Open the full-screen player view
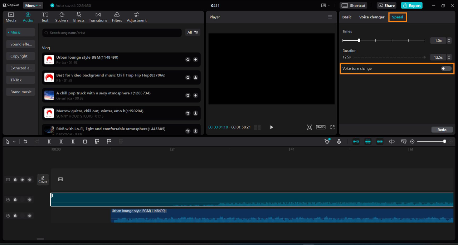The width and height of the screenshot is (458, 245). tap(332, 127)
